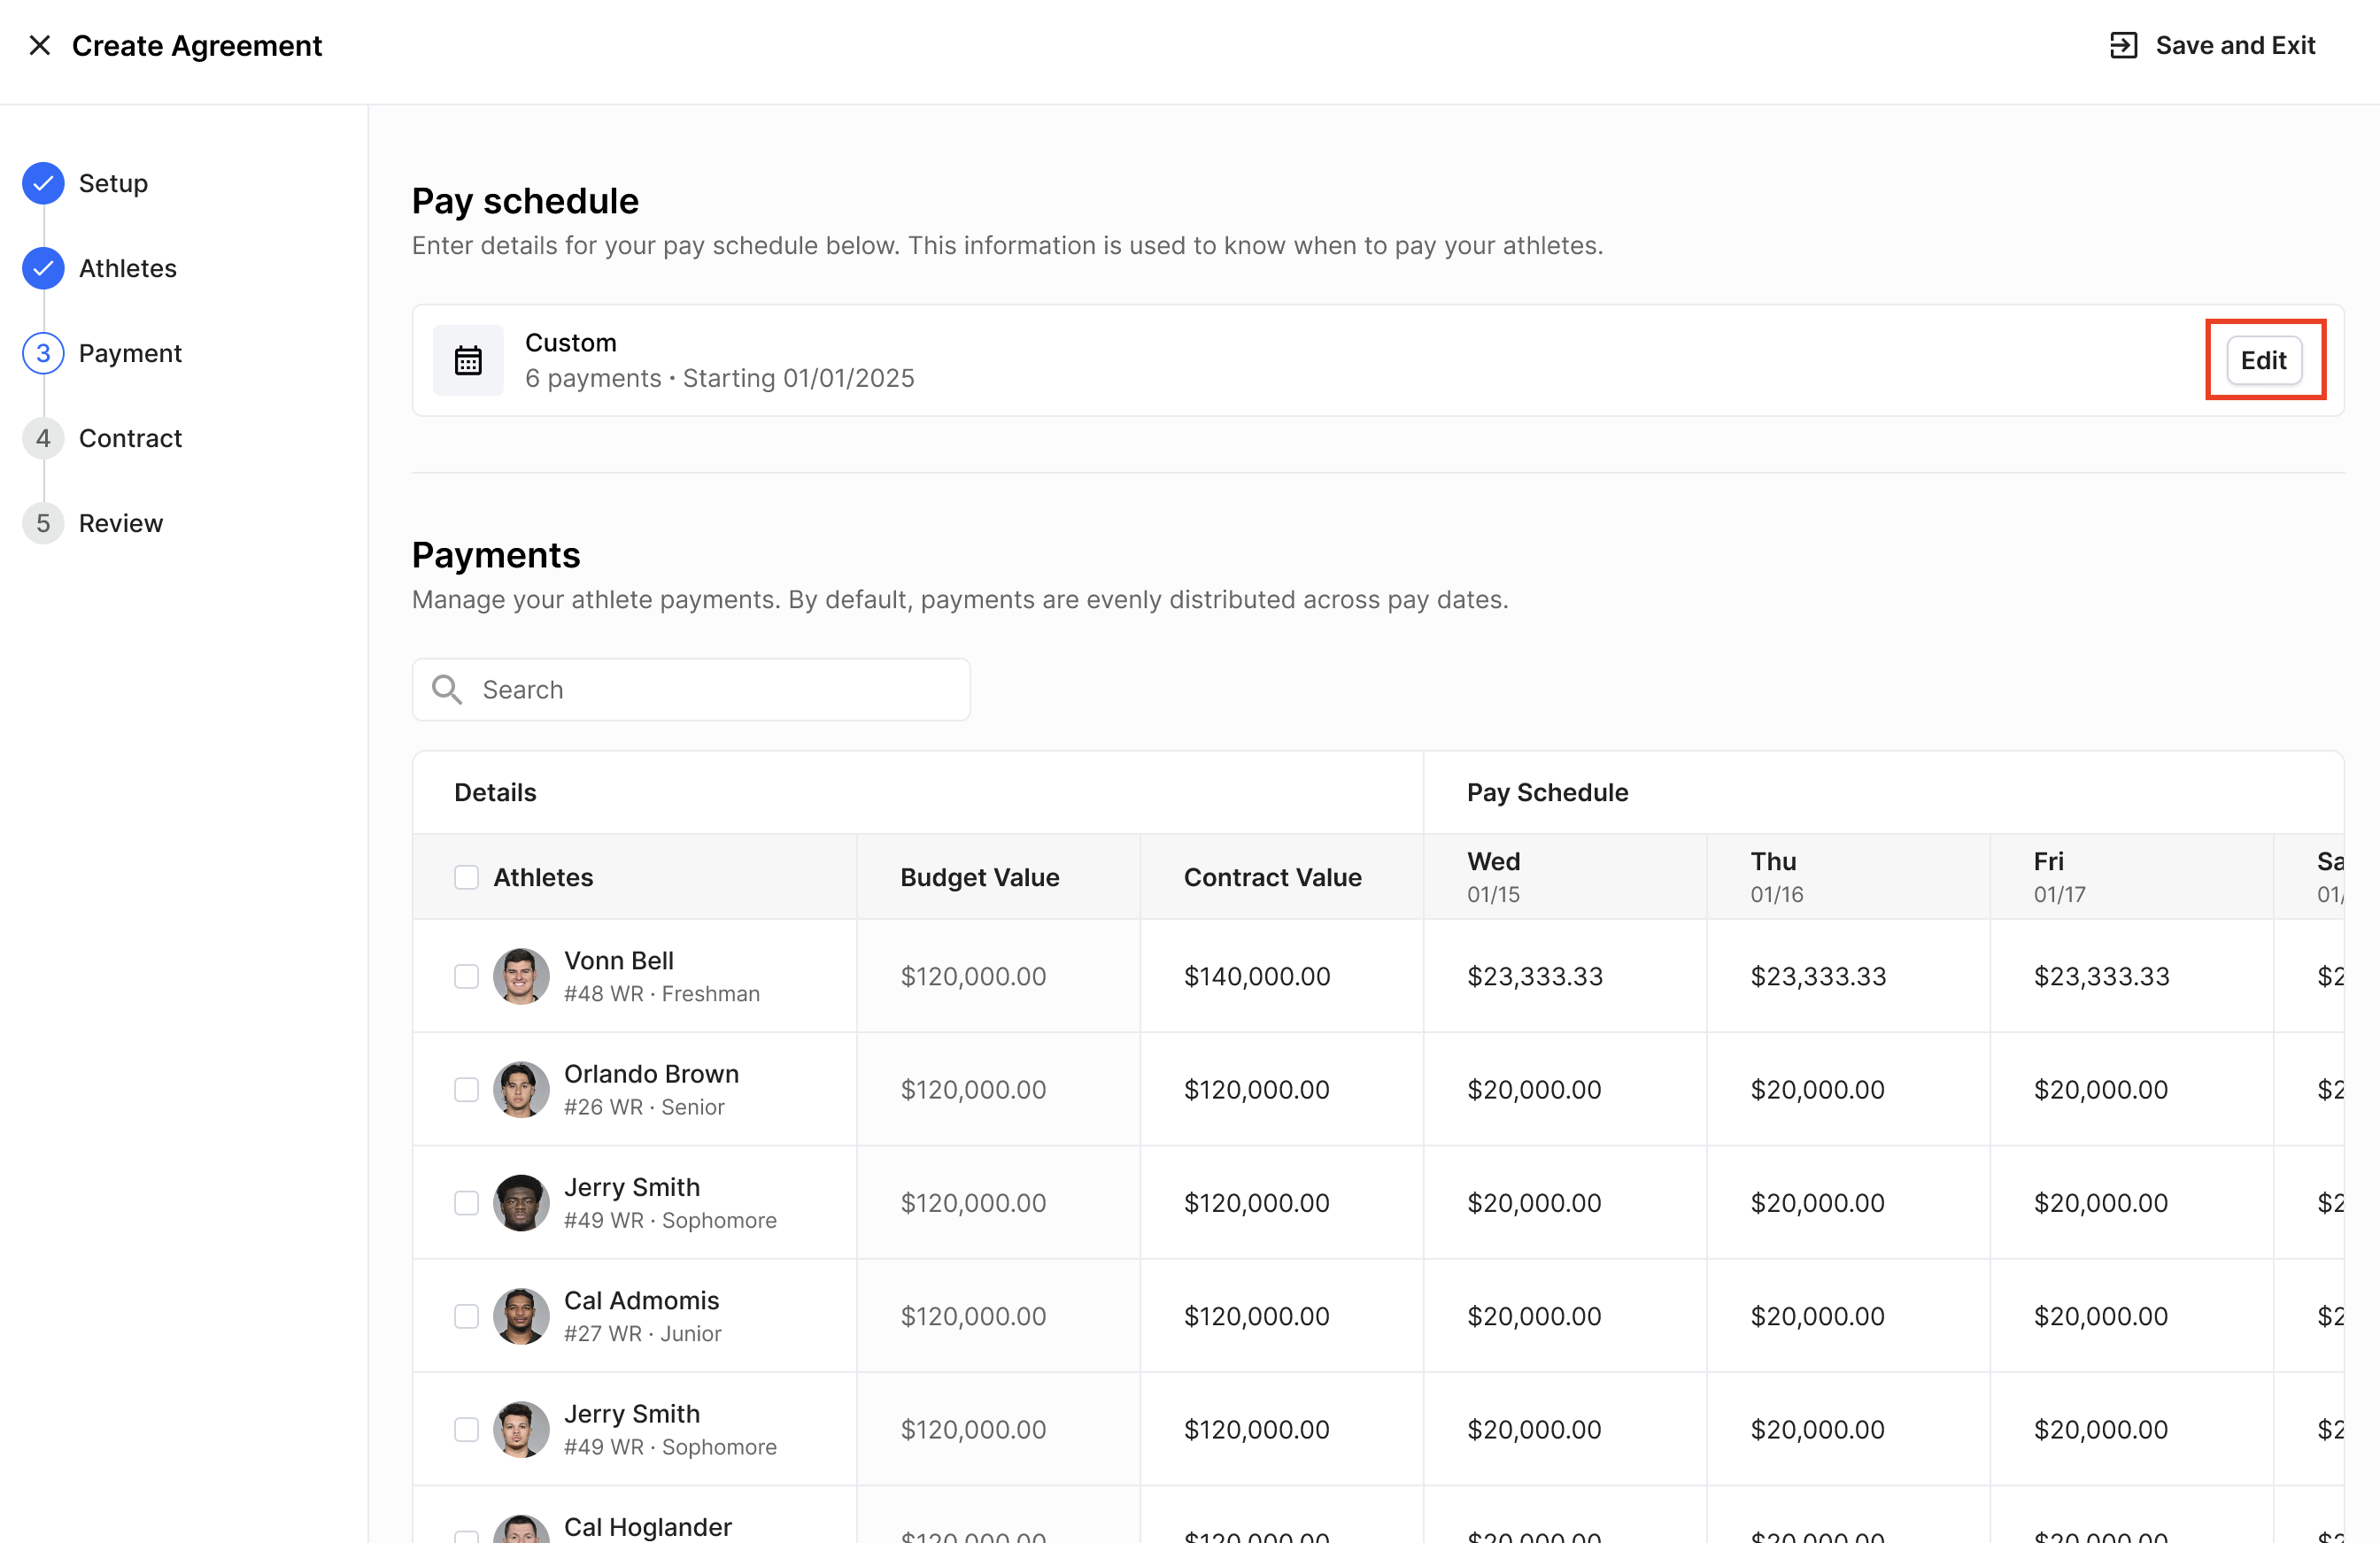Click the calendar icon for Custom schedule

coord(468,360)
